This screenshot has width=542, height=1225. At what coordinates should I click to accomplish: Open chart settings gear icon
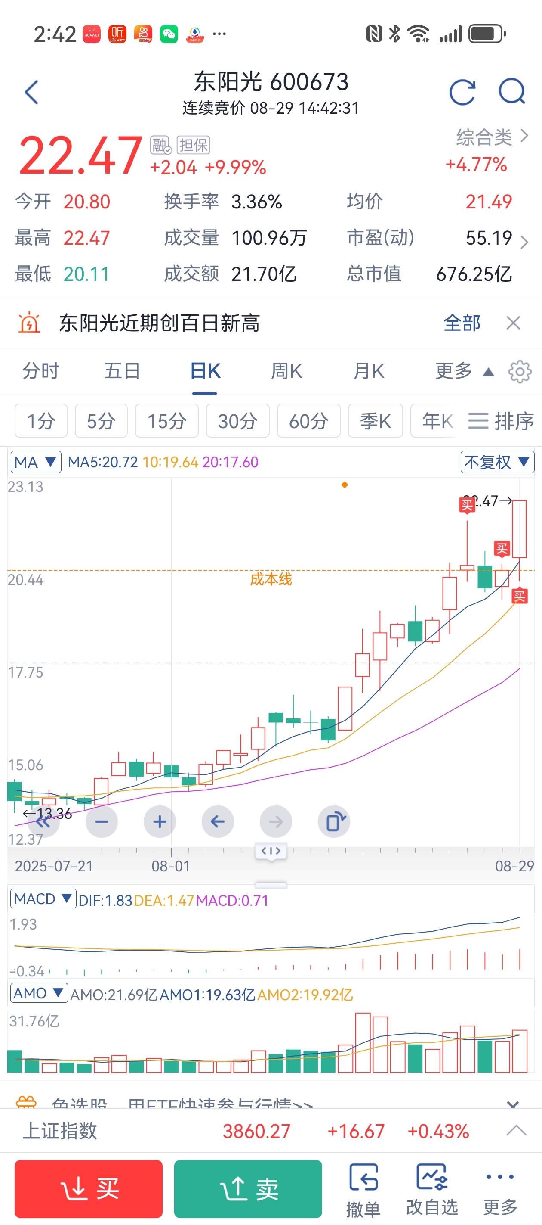[x=520, y=371]
